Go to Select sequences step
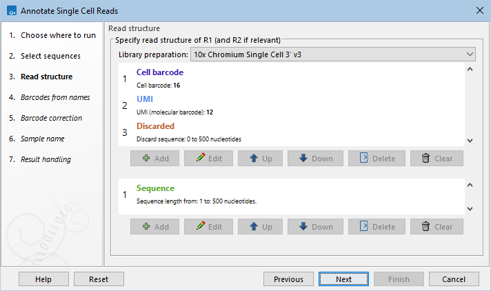The image size is (491, 291). 50,56
